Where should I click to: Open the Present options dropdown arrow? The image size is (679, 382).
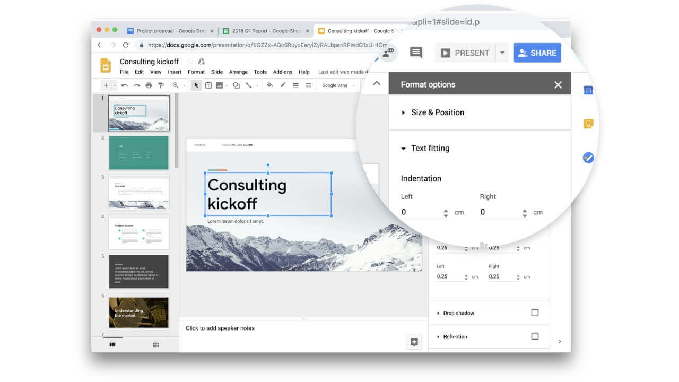click(x=502, y=53)
